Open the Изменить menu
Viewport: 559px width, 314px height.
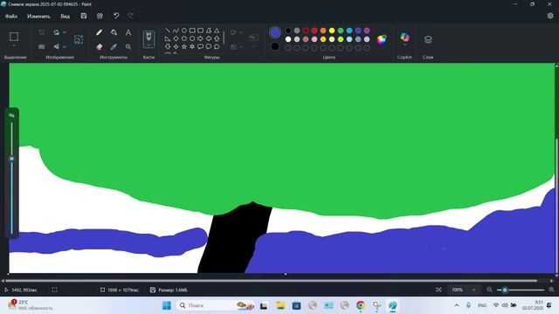(38, 17)
